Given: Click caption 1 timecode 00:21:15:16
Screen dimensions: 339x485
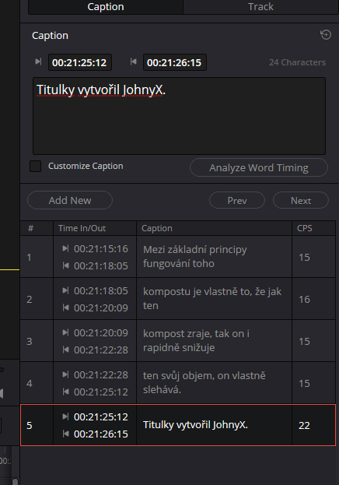Looking at the screenshot, I should tap(101, 248).
